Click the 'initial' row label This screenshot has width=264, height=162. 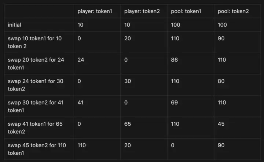pos(15,25)
